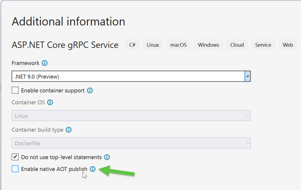Click the Cloud tag
The width and height of the screenshot is (301, 190).
pyautogui.click(x=237, y=44)
